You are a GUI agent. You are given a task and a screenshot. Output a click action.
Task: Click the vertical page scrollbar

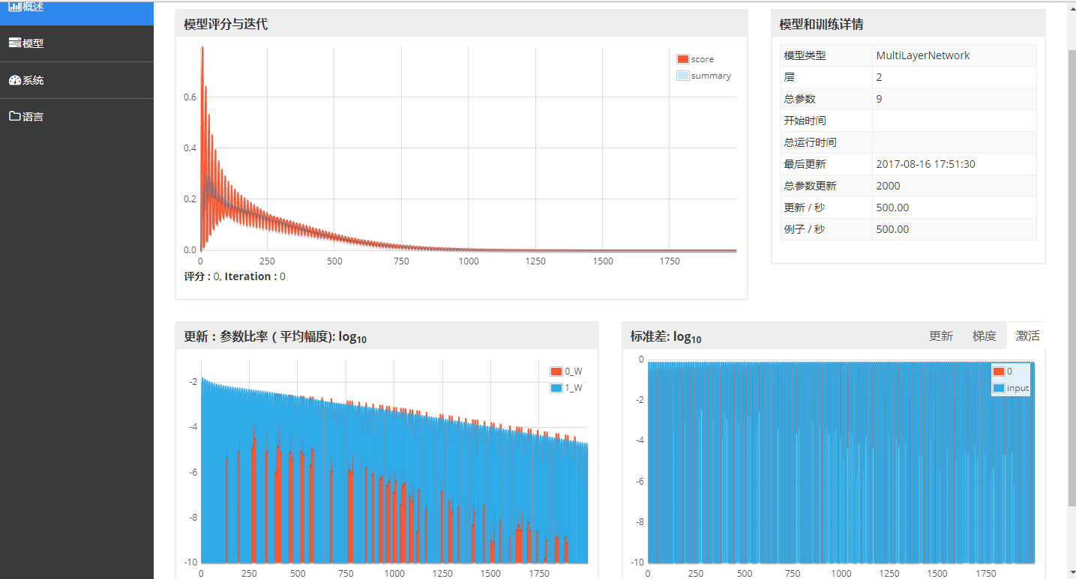[x=1071, y=277]
